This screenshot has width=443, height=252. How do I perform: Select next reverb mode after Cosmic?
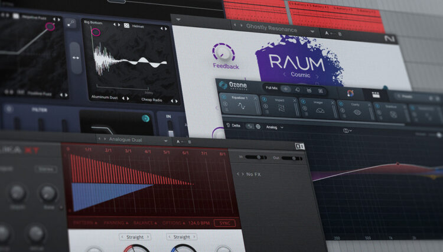317,76
